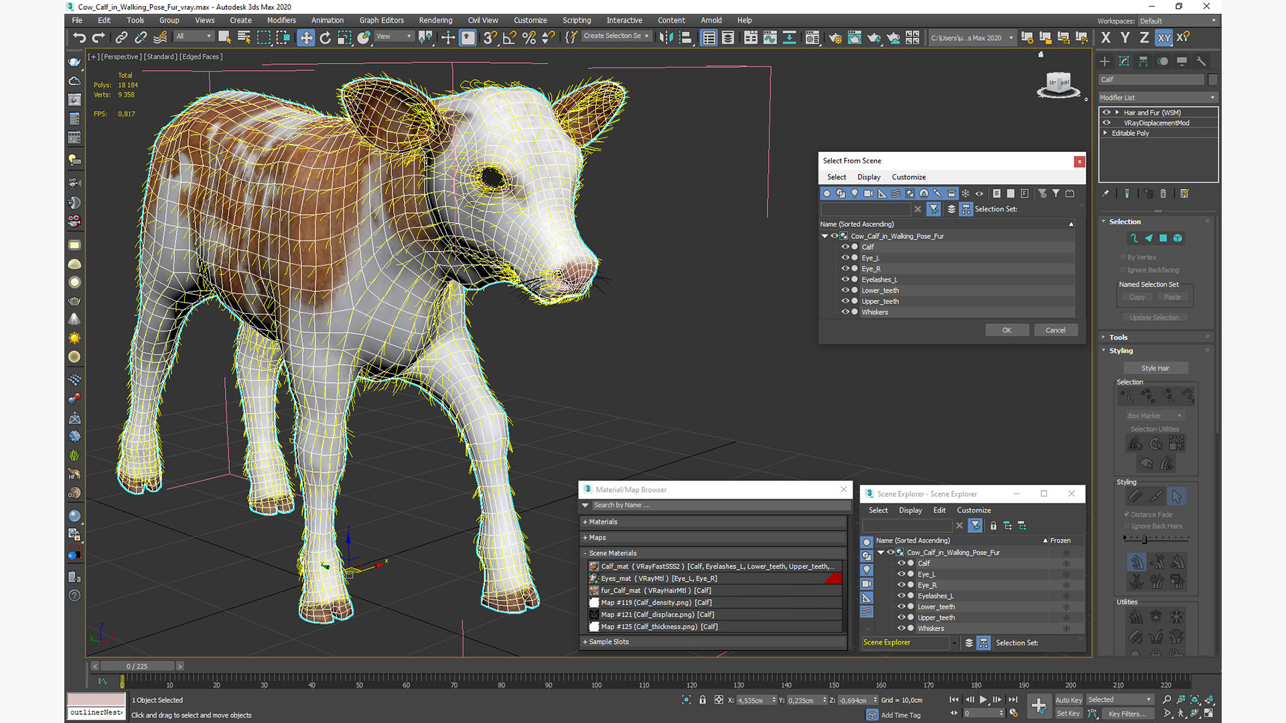Hide the Calf object in Select From Scene

845,247
